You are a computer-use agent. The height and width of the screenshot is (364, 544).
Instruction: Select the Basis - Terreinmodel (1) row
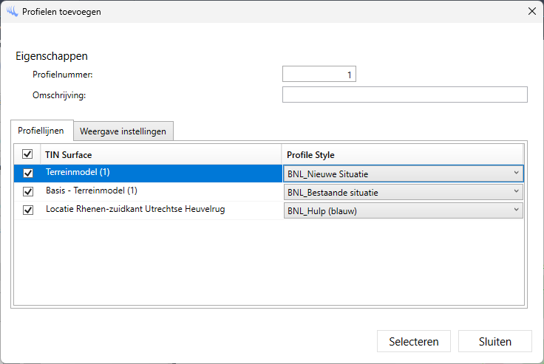[155, 191]
